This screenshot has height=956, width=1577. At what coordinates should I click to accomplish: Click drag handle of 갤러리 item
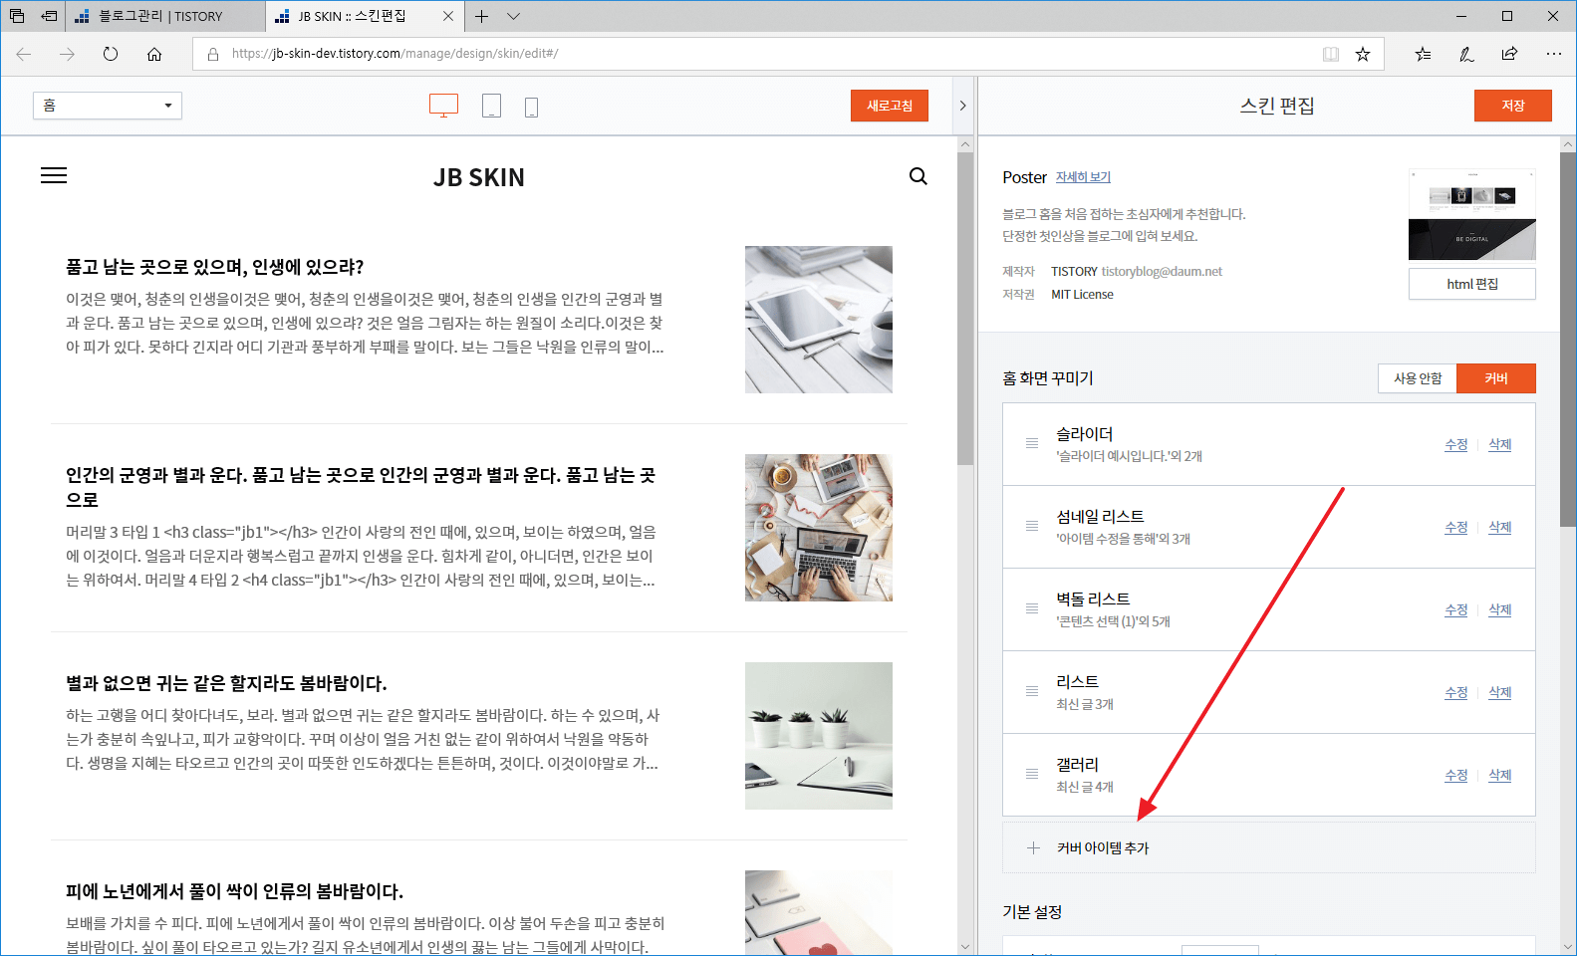[x=1032, y=774]
